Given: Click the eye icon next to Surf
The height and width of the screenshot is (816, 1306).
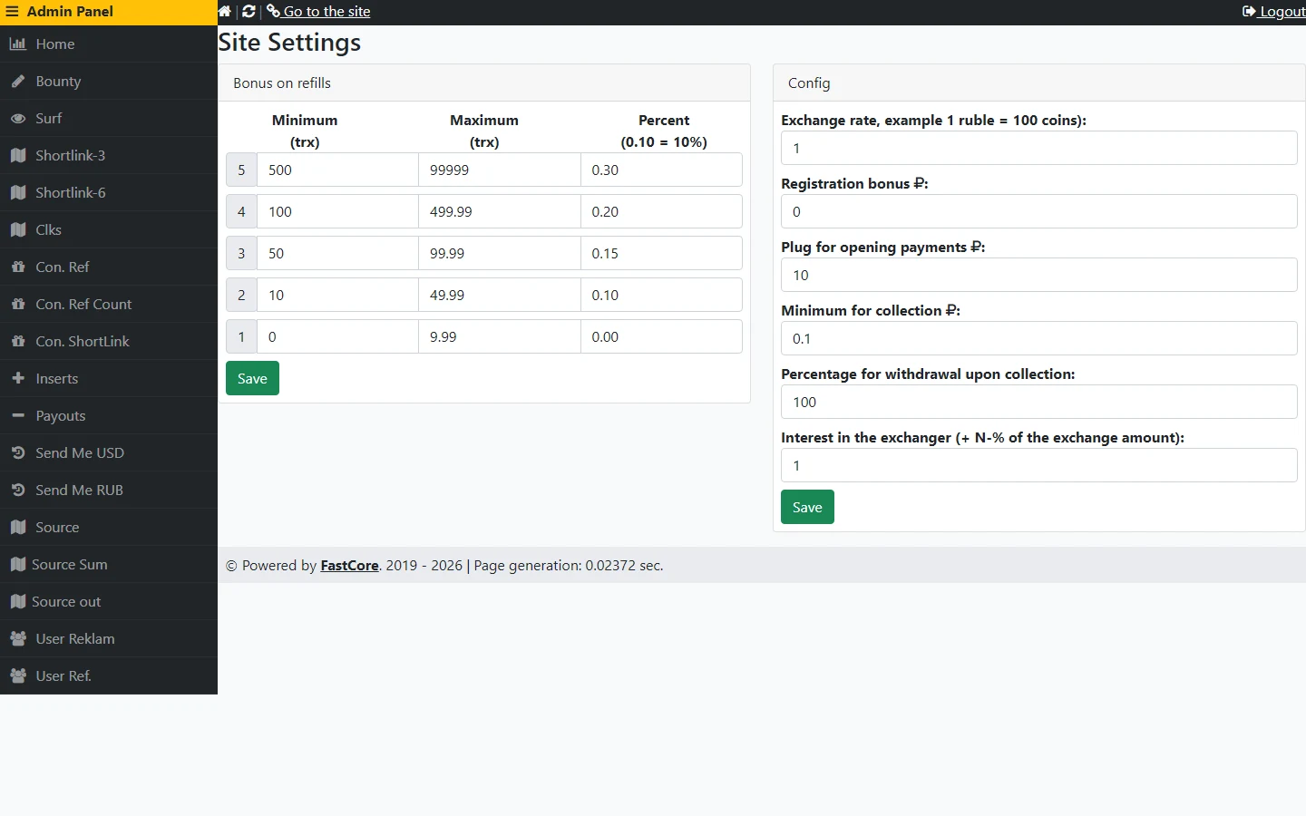Looking at the screenshot, I should [x=18, y=118].
